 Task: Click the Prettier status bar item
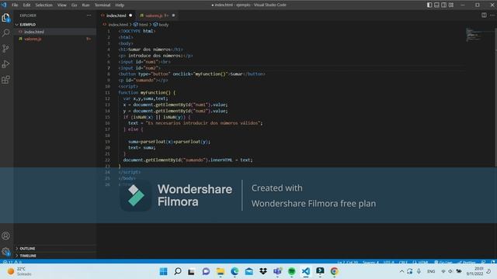click(x=467, y=262)
